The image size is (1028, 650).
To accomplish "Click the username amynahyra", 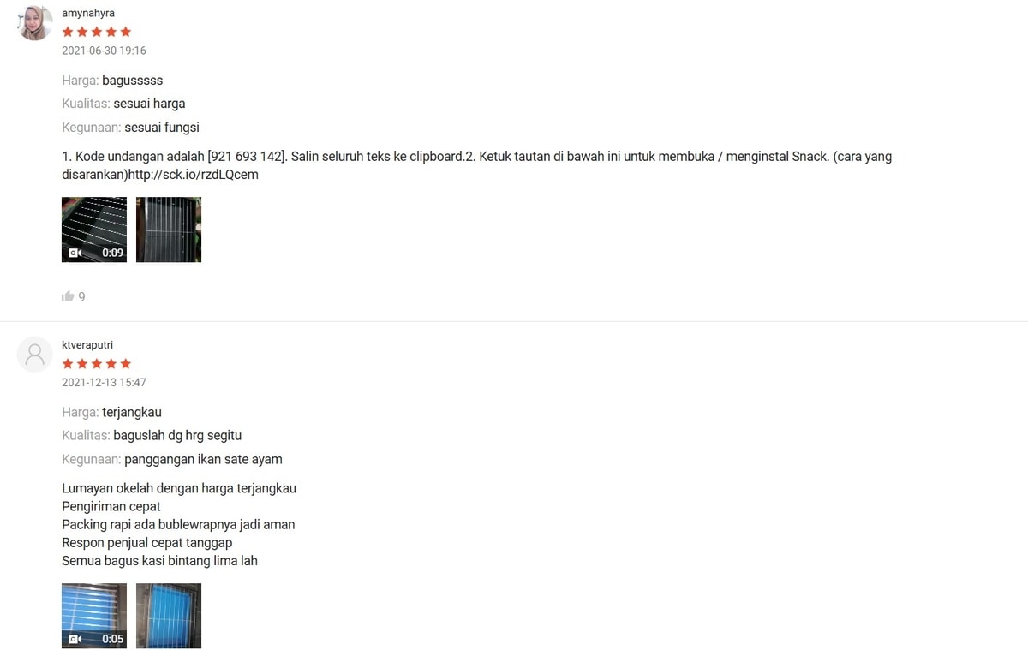I will pos(88,14).
